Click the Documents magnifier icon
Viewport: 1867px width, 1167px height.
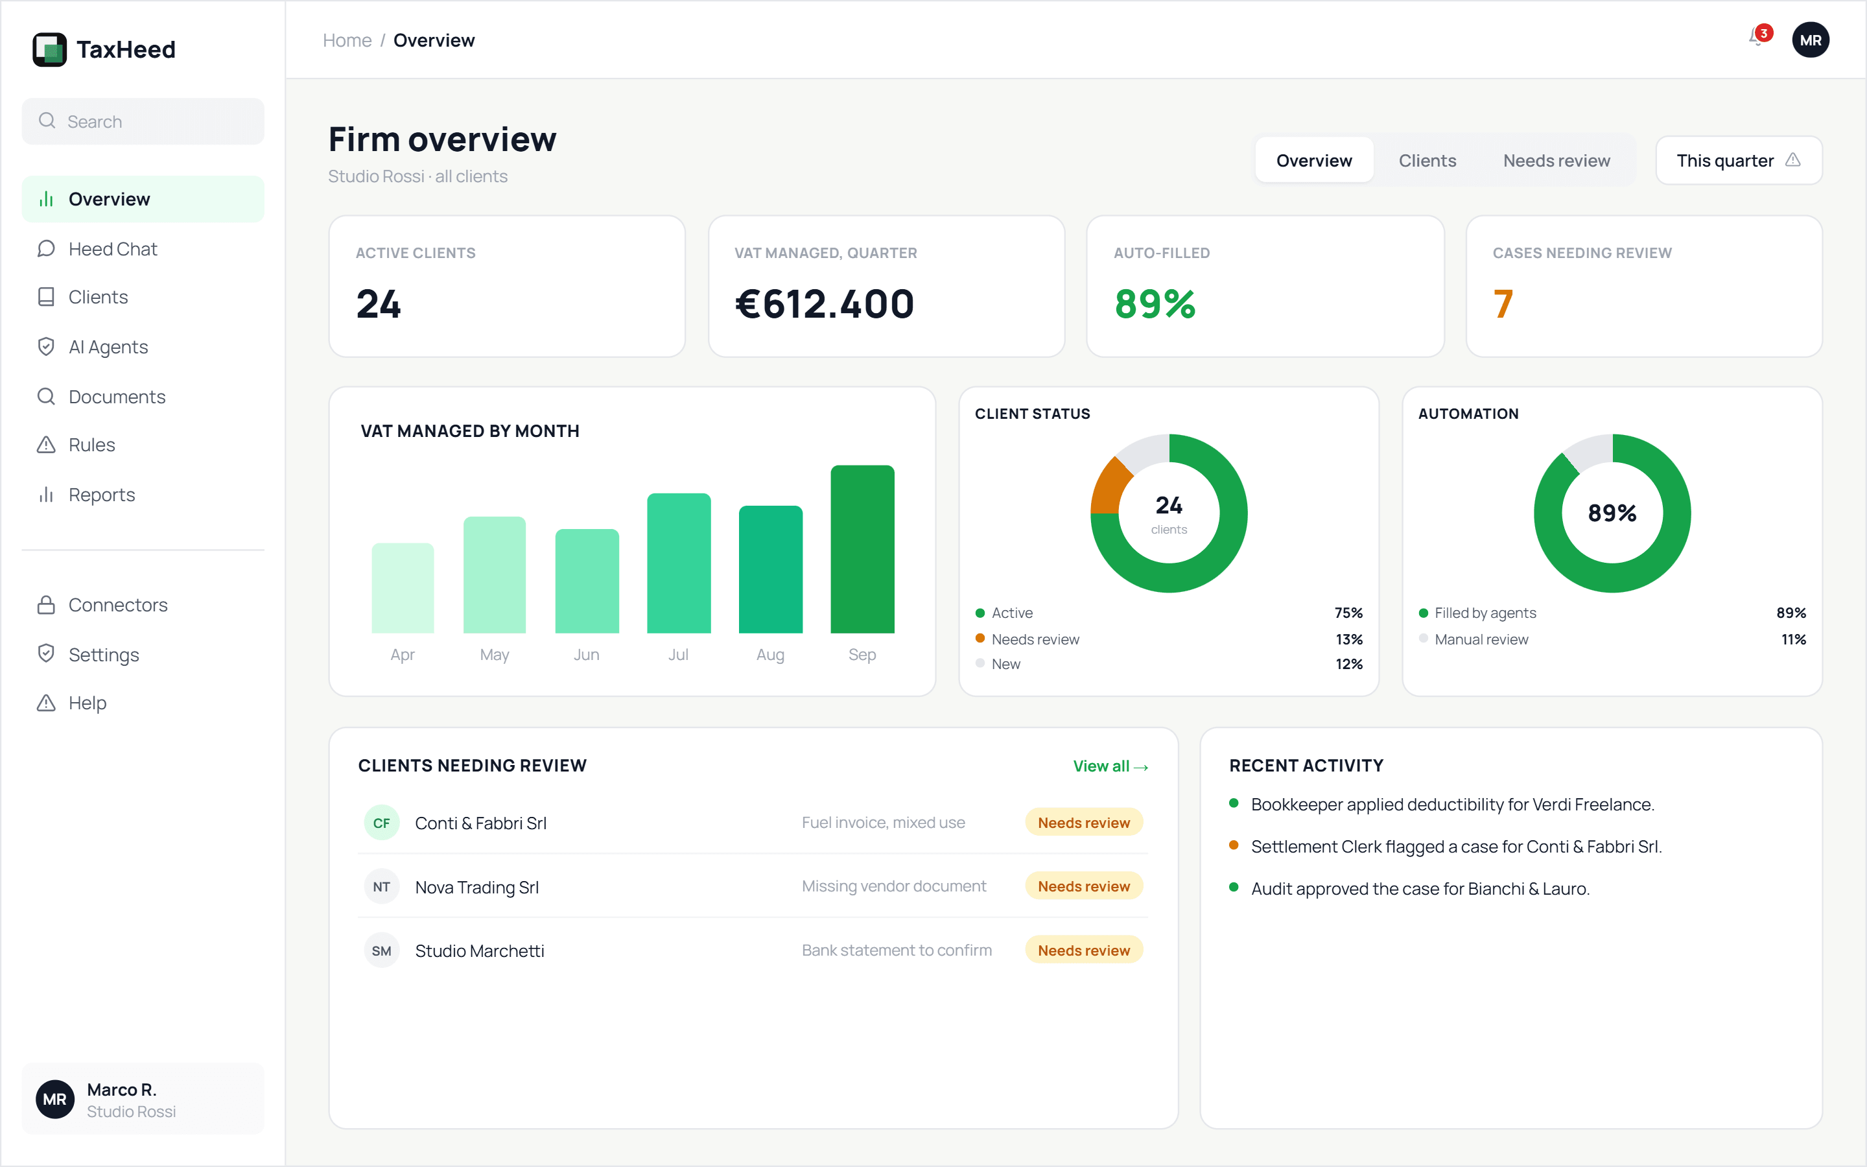tap(46, 397)
